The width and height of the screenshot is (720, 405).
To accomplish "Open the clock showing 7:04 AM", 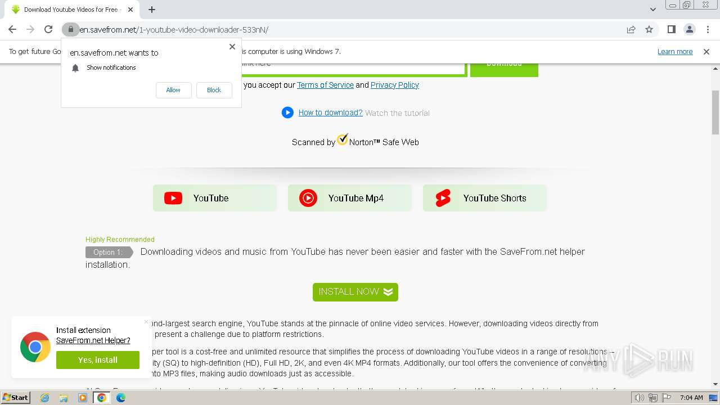I will coord(691,398).
